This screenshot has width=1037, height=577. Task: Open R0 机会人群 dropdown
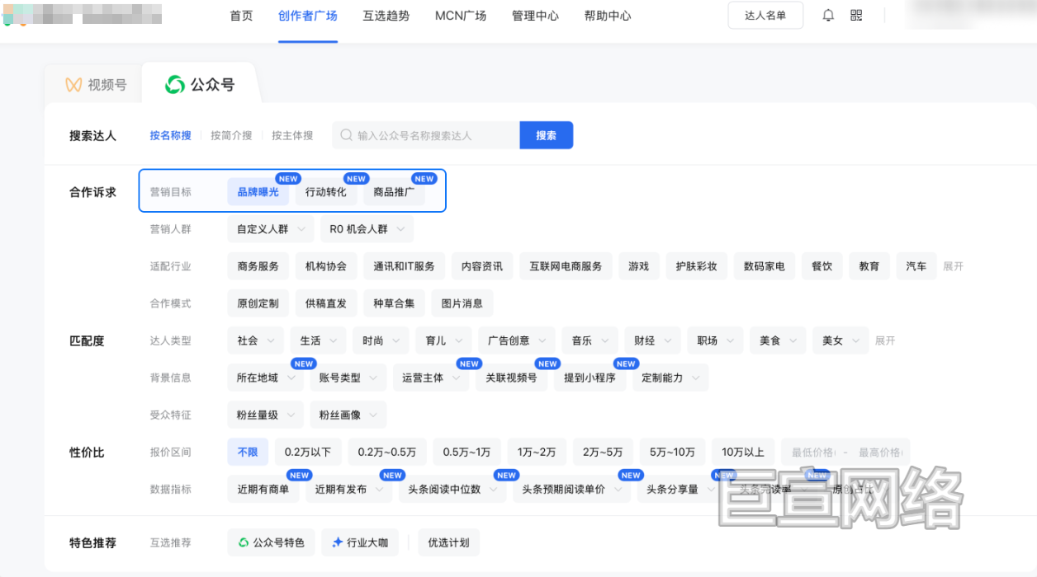(x=367, y=229)
